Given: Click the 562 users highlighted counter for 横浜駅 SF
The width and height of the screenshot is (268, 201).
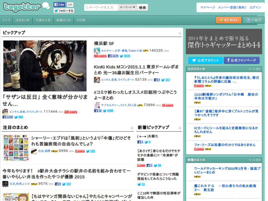Looking at the screenshot, I should 100,56.
